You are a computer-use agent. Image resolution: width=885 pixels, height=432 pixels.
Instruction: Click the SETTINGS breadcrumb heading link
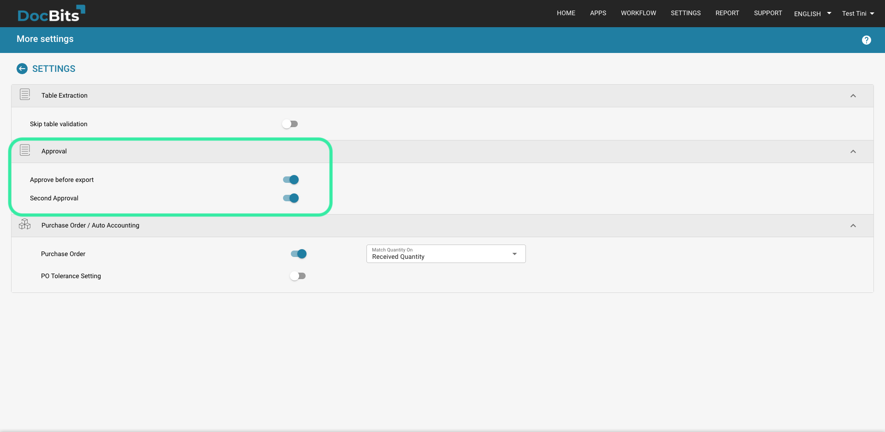54,69
